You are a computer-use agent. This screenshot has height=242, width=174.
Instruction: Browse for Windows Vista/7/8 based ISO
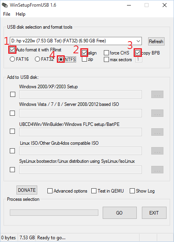coord(157,113)
